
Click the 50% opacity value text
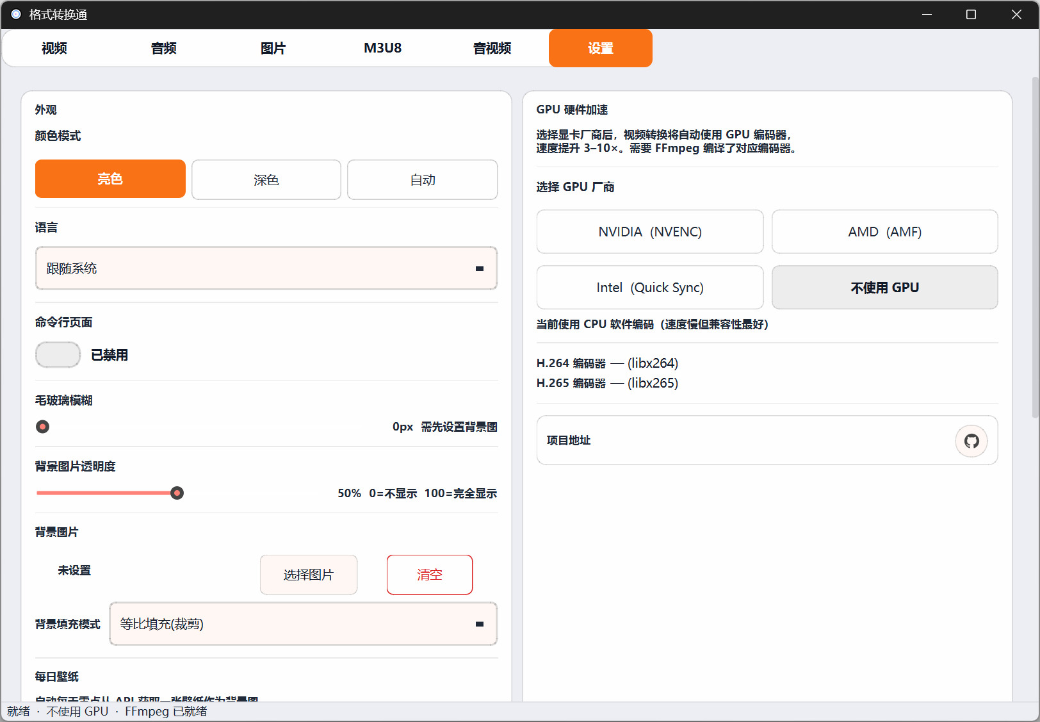point(349,493)
